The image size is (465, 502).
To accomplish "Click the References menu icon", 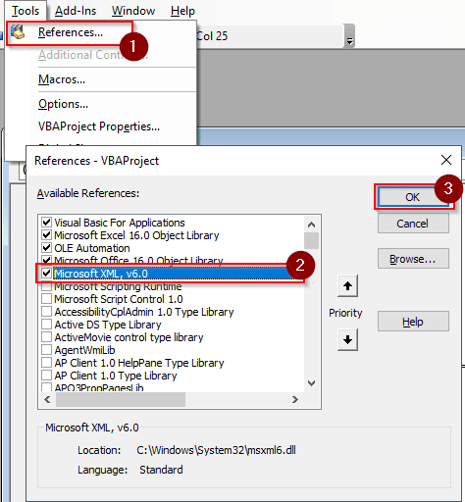I will (x=18, y=32).
